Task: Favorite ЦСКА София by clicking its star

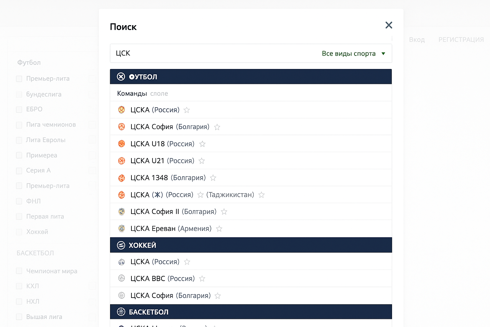Action: click(217, 127)
